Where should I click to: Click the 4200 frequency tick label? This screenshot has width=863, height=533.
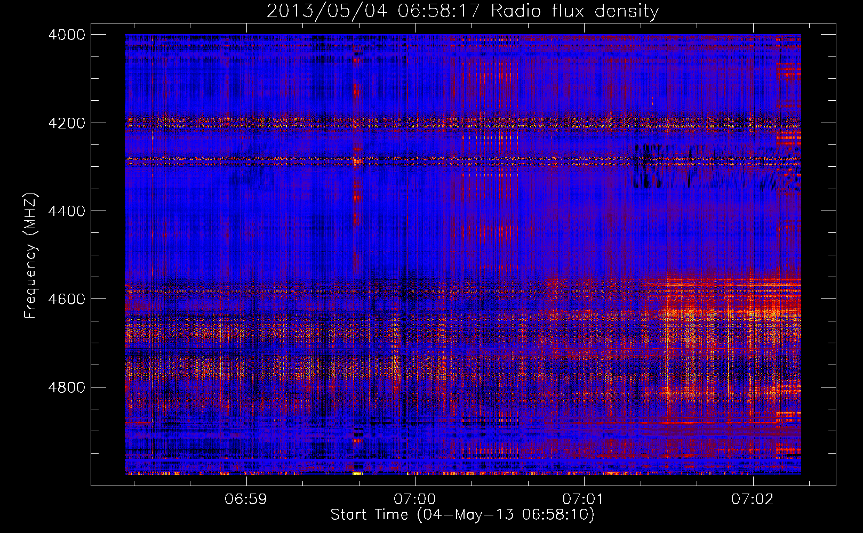tap(67, 123)
